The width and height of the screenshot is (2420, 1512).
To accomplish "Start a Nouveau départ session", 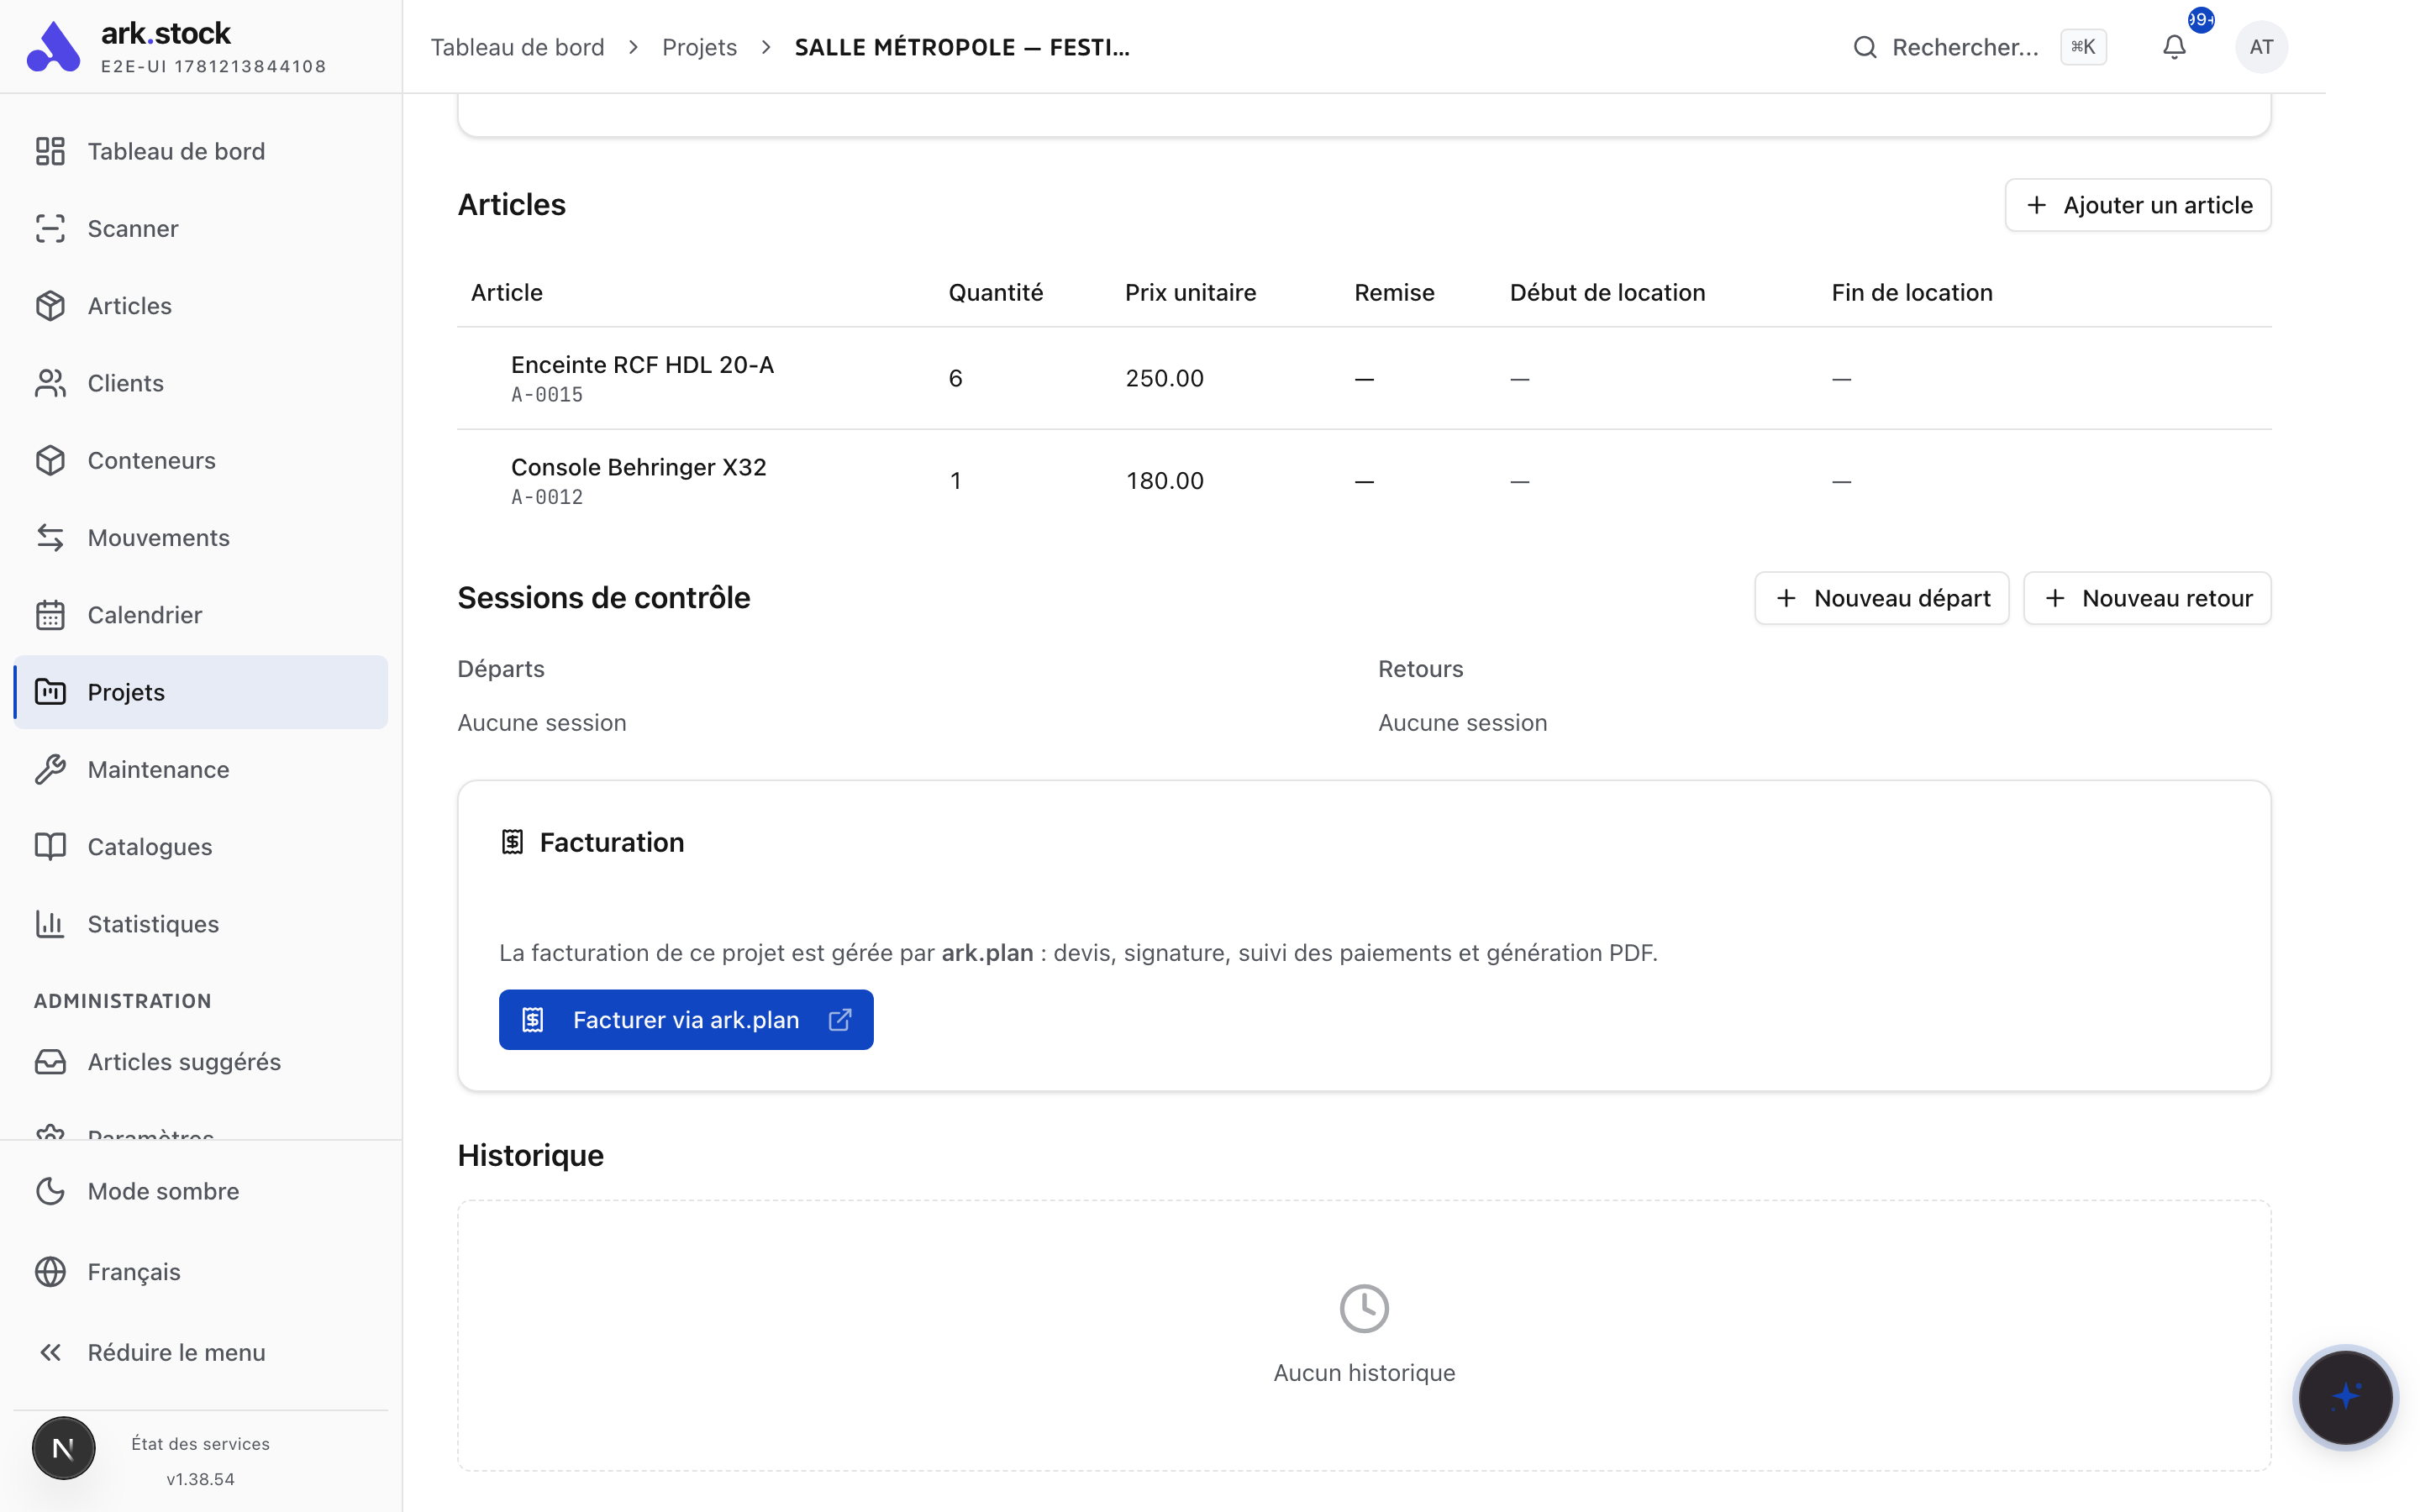I will tap(1881, 598).
